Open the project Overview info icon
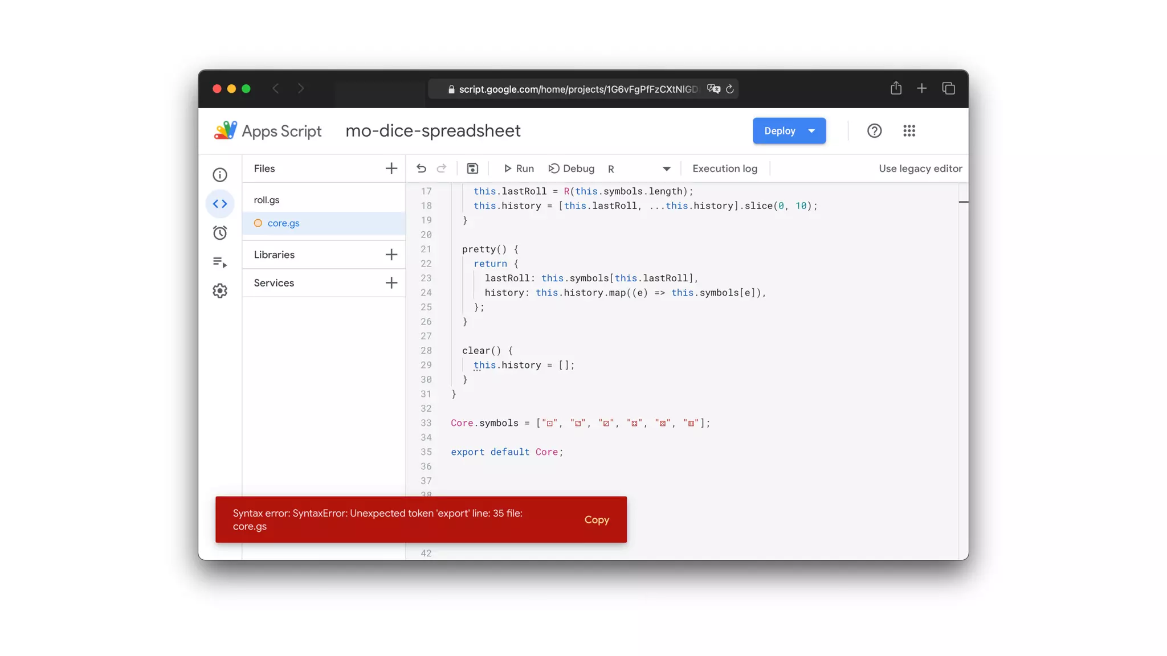1167x656 pixels. coord(220,175)
